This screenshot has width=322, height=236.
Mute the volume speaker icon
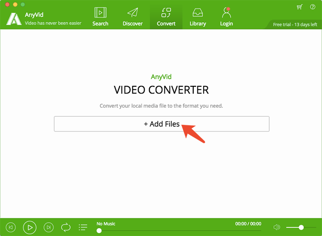tap(277, 227)
